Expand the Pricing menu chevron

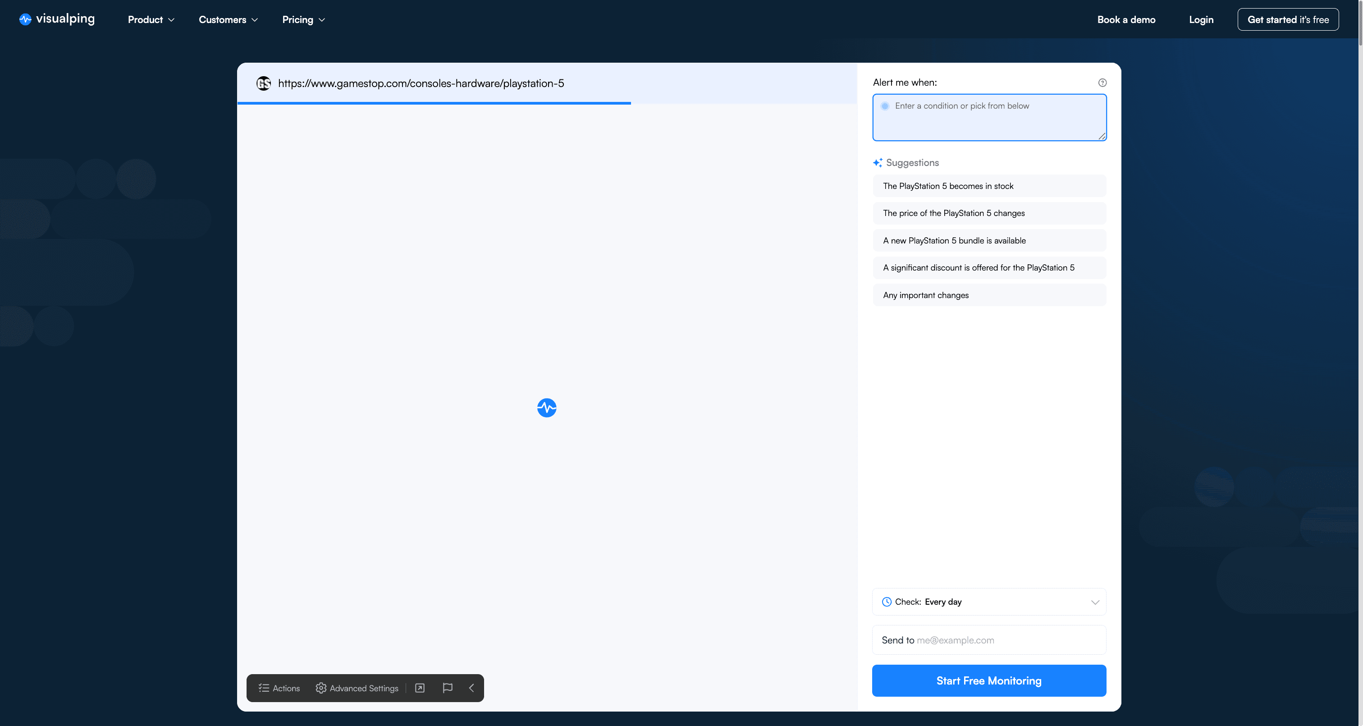click(323, 19)
